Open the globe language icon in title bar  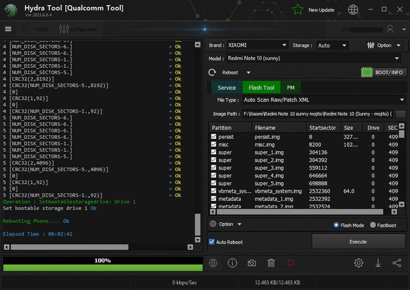(x=353, y=10)
